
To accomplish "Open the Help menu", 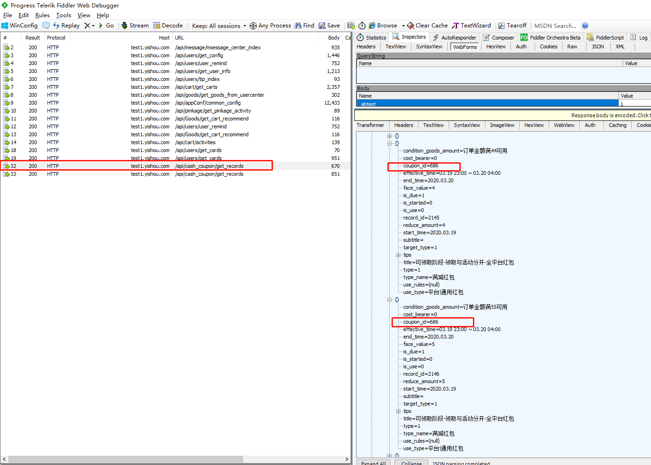I will [103, 15].
